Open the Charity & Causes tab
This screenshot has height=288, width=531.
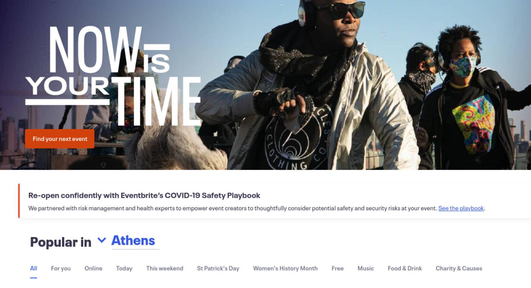[x=459, y=268]
